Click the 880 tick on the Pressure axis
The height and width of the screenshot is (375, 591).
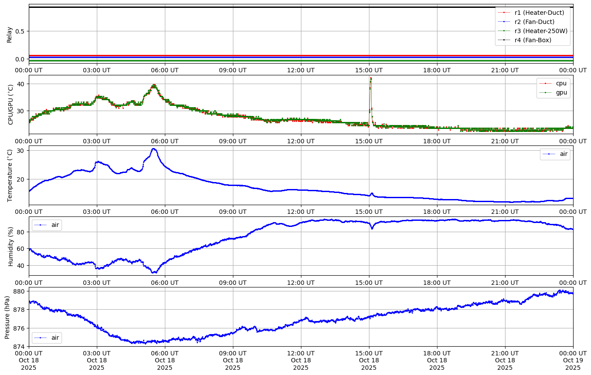(20, 291)
